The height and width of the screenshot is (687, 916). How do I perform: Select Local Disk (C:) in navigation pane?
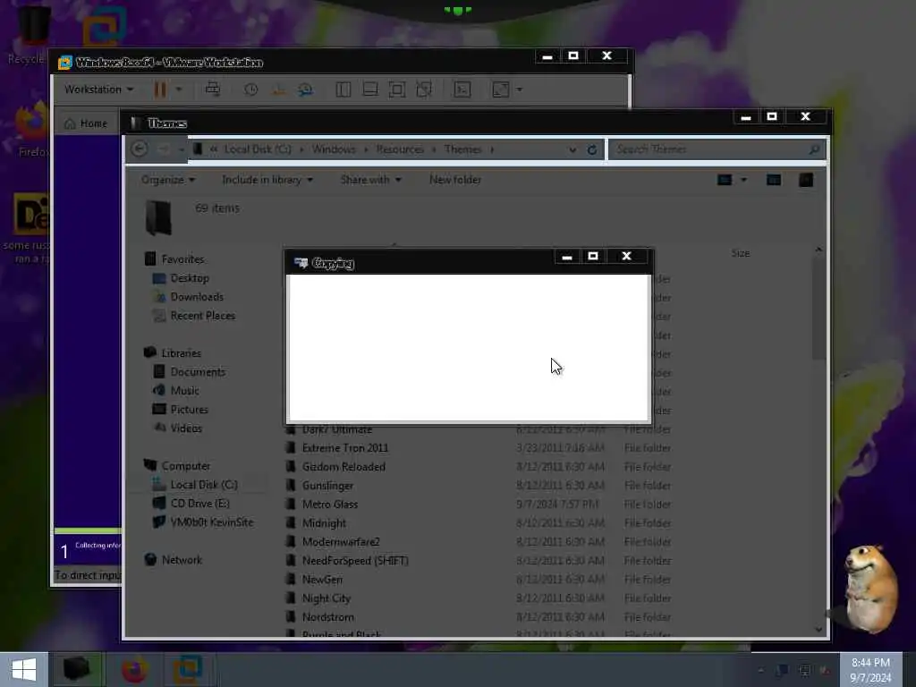204,484
